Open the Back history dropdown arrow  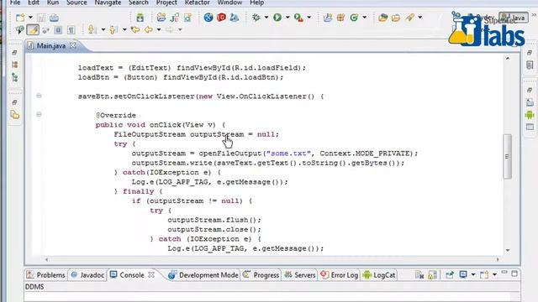pyautogui.click(x=159, y=30)
